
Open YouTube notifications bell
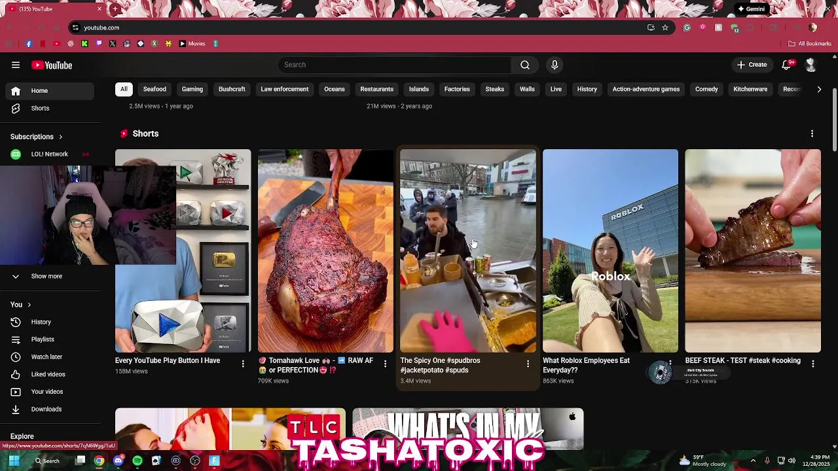[786, 65]
